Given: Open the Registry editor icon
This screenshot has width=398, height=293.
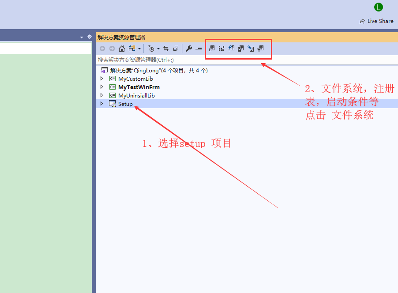Looking at the screenshot, I should pos(222,48).
